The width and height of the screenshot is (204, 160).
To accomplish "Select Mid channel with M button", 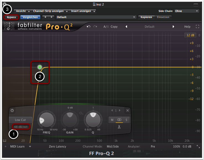I will click(112, 120).
